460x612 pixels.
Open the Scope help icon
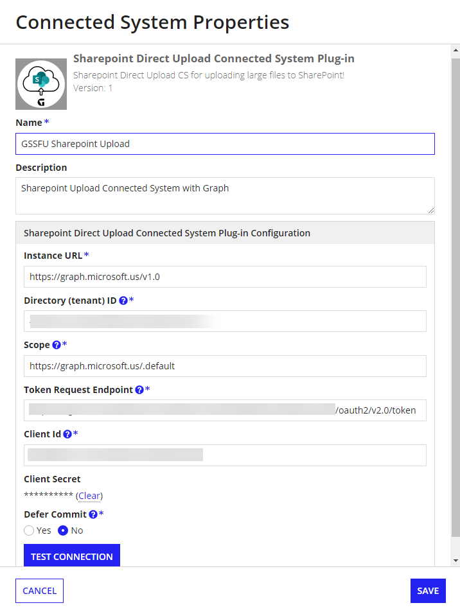tap(57, 345)
